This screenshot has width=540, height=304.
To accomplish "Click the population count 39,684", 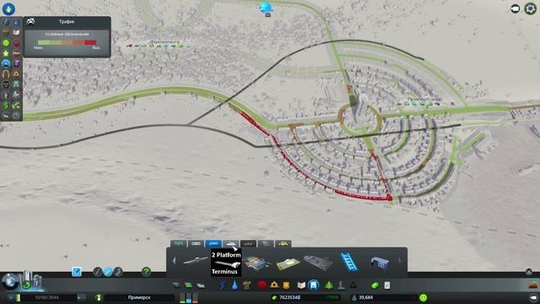I will tap(365, 297).
